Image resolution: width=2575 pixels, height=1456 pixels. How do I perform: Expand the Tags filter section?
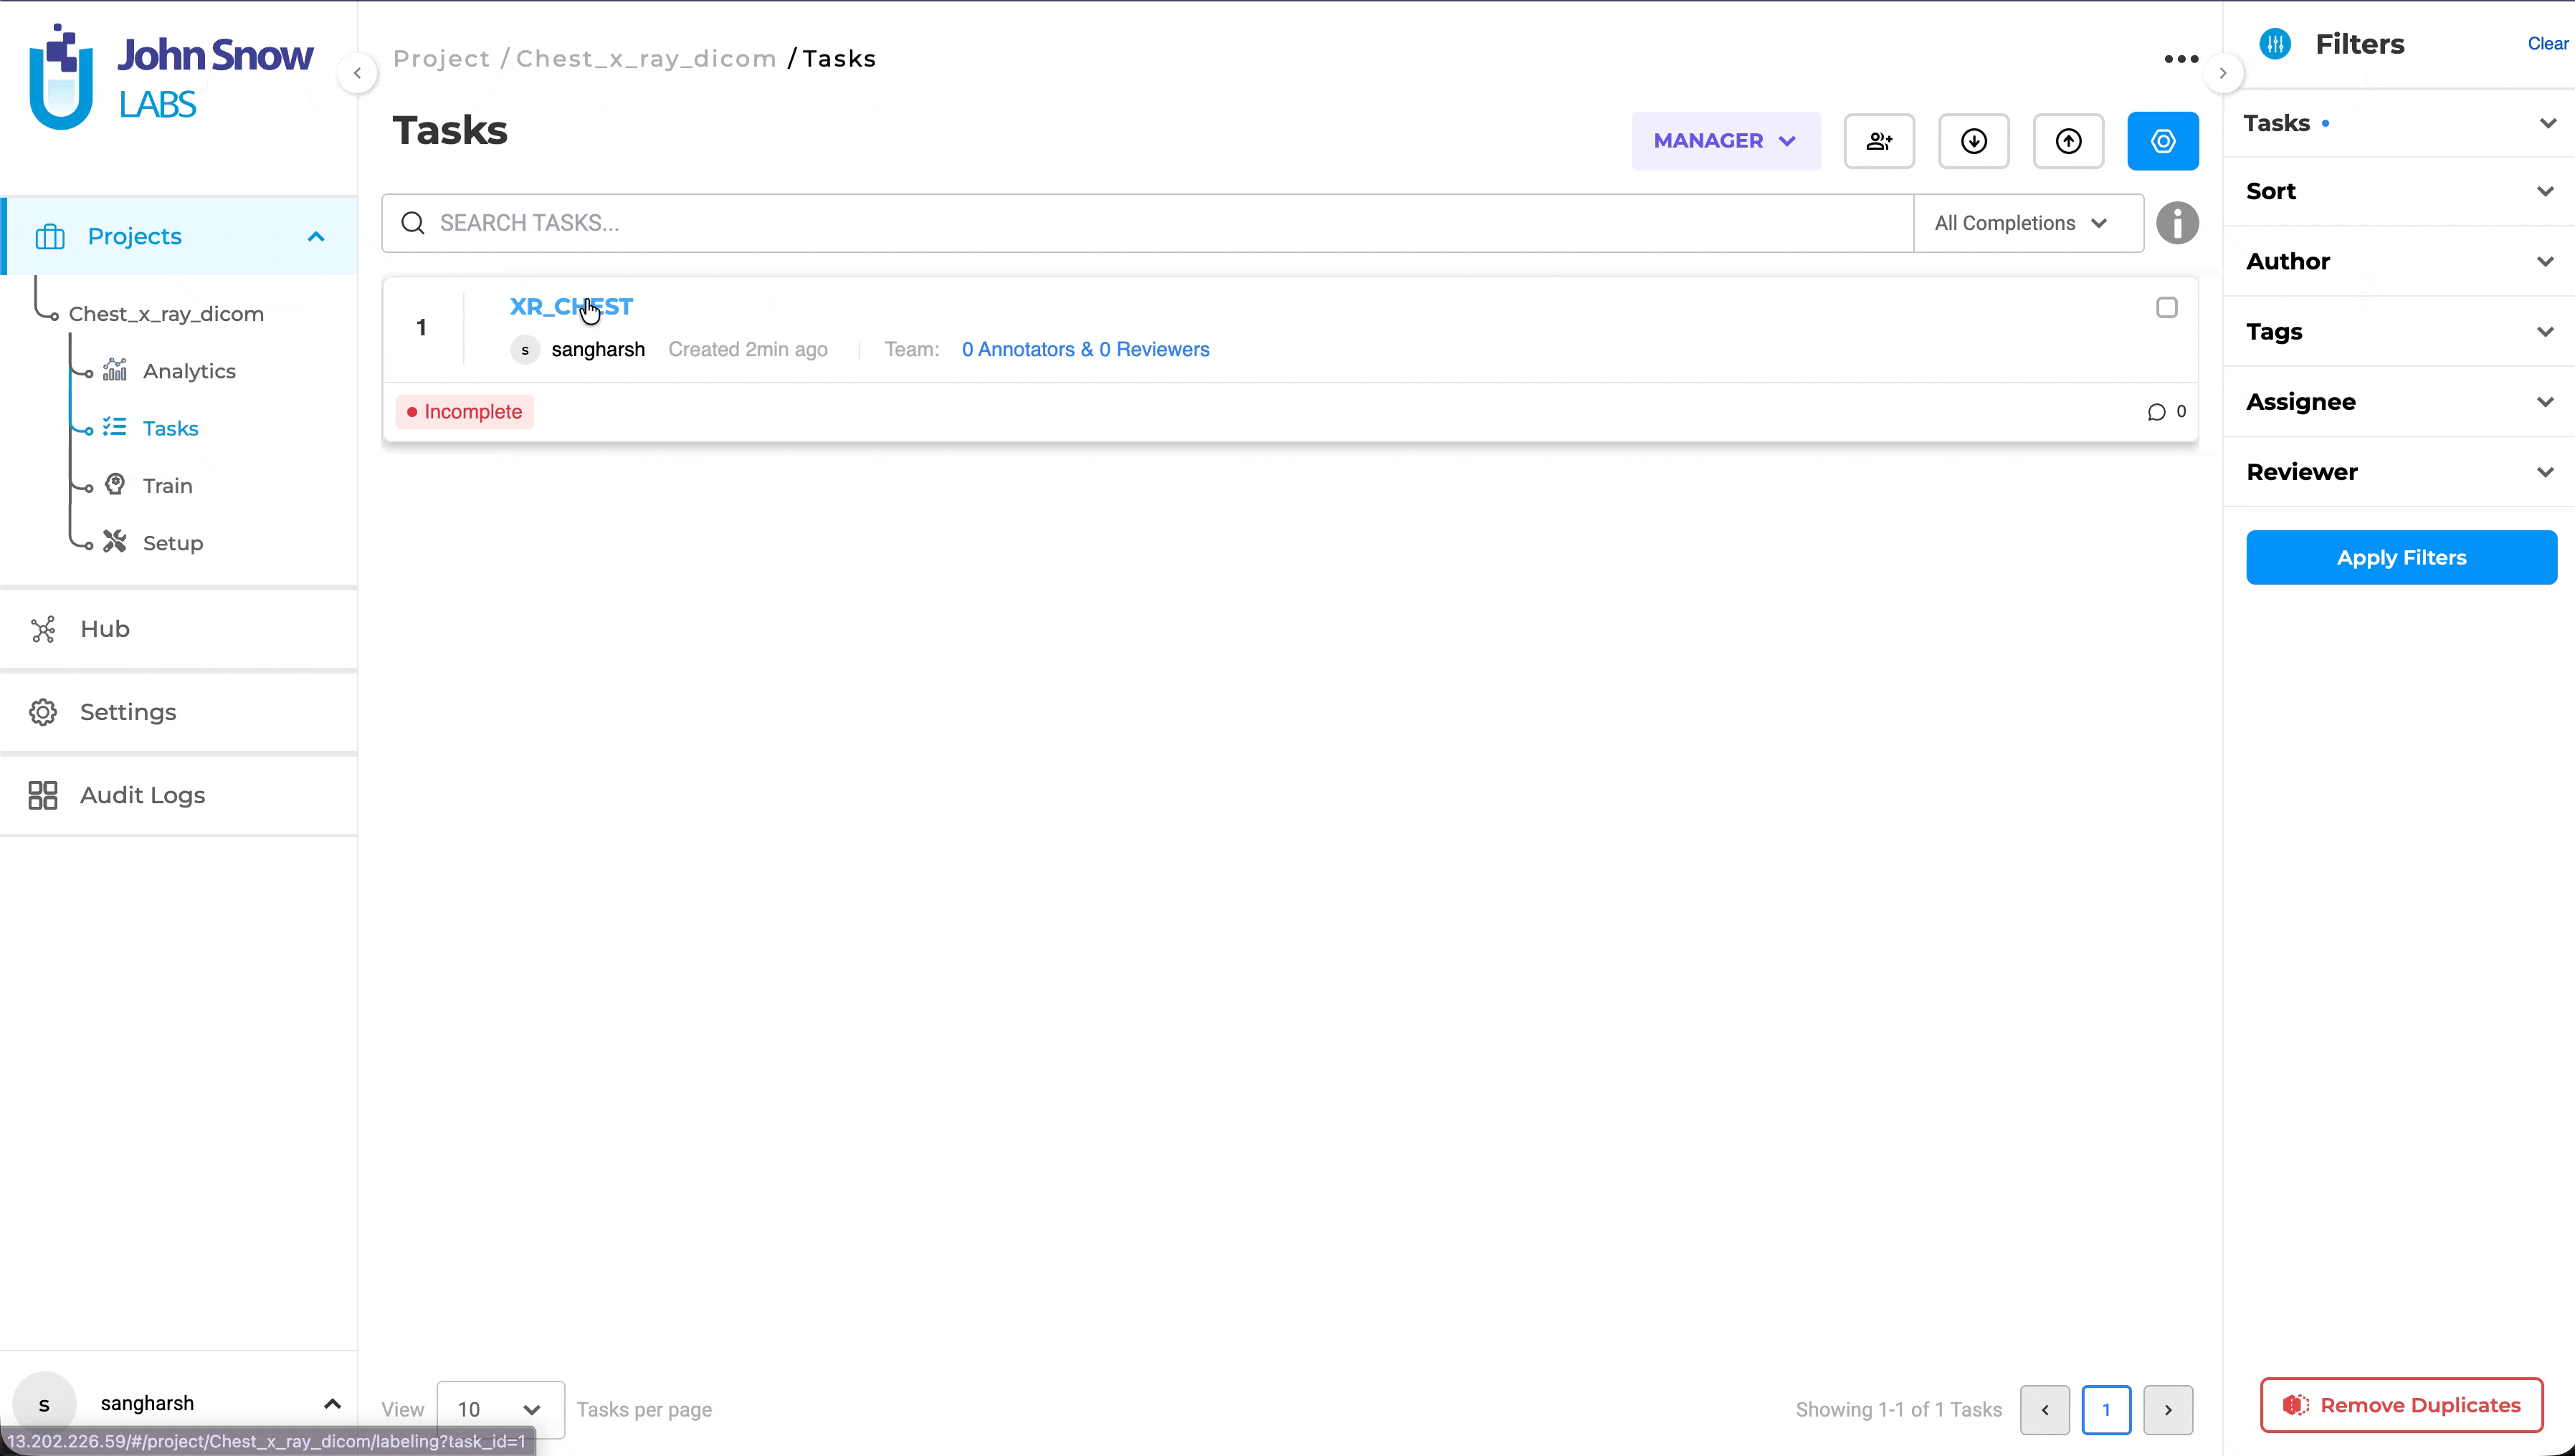[2399, 331]
